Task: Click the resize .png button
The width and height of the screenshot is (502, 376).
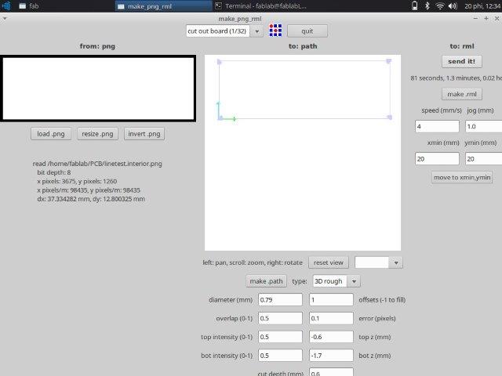Action: point(97,134)
